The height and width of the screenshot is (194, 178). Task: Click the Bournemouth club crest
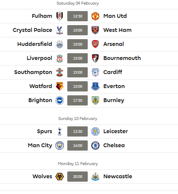click(x=95, y=58)
